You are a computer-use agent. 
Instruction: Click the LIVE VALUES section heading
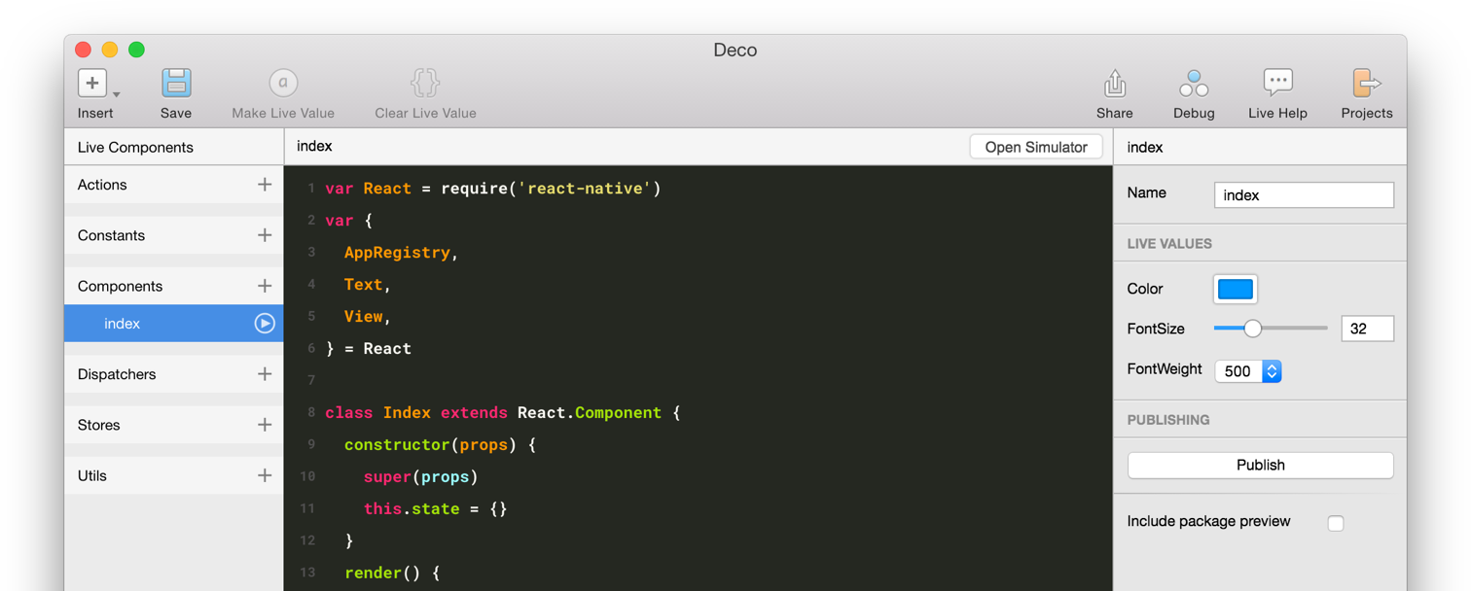pyautogui.click(x=1169, y=244)
